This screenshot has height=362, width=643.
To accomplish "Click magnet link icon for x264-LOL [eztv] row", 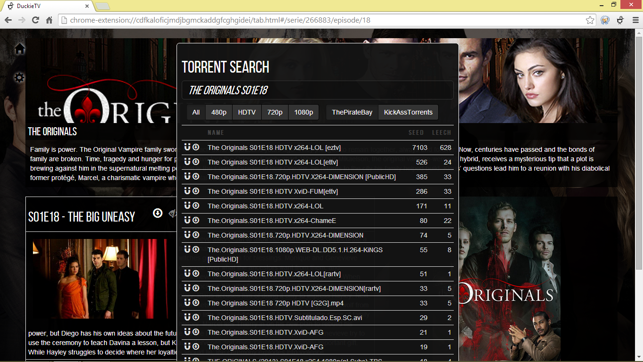I will click(x=187, y=147).
